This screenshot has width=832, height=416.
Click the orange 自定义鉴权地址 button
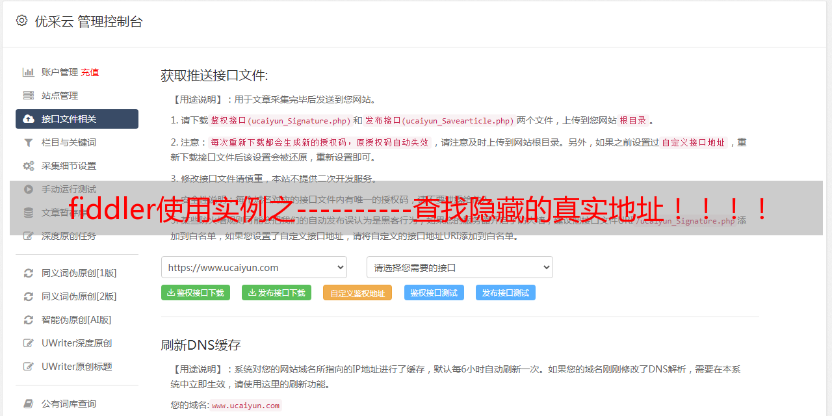[357, 292]
